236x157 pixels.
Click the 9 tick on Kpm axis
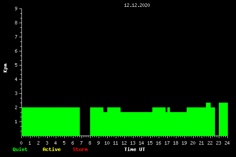pos(16,9)
